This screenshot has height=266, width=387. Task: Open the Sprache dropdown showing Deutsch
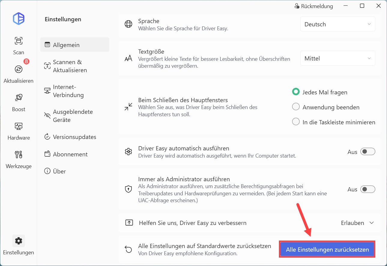coord(338,24)
